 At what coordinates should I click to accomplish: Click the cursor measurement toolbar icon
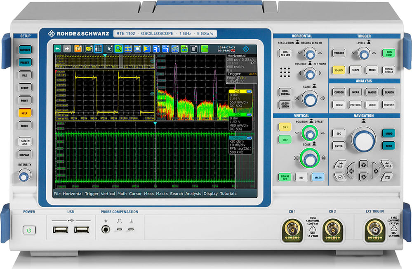click(128, 49)
